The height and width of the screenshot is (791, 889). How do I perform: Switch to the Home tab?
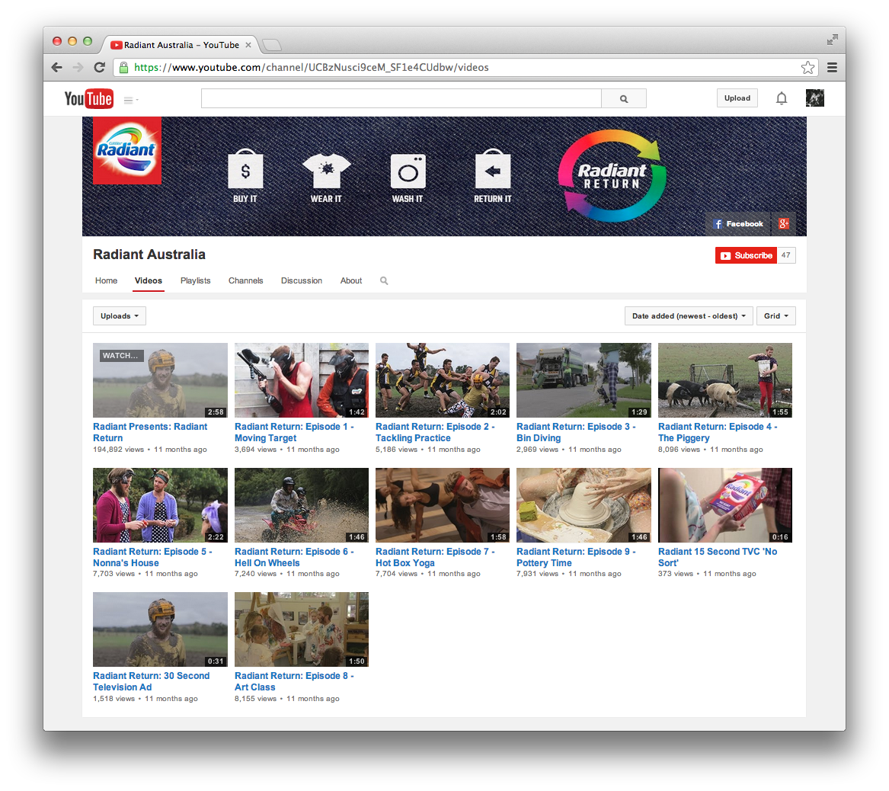tap(106, 280)
